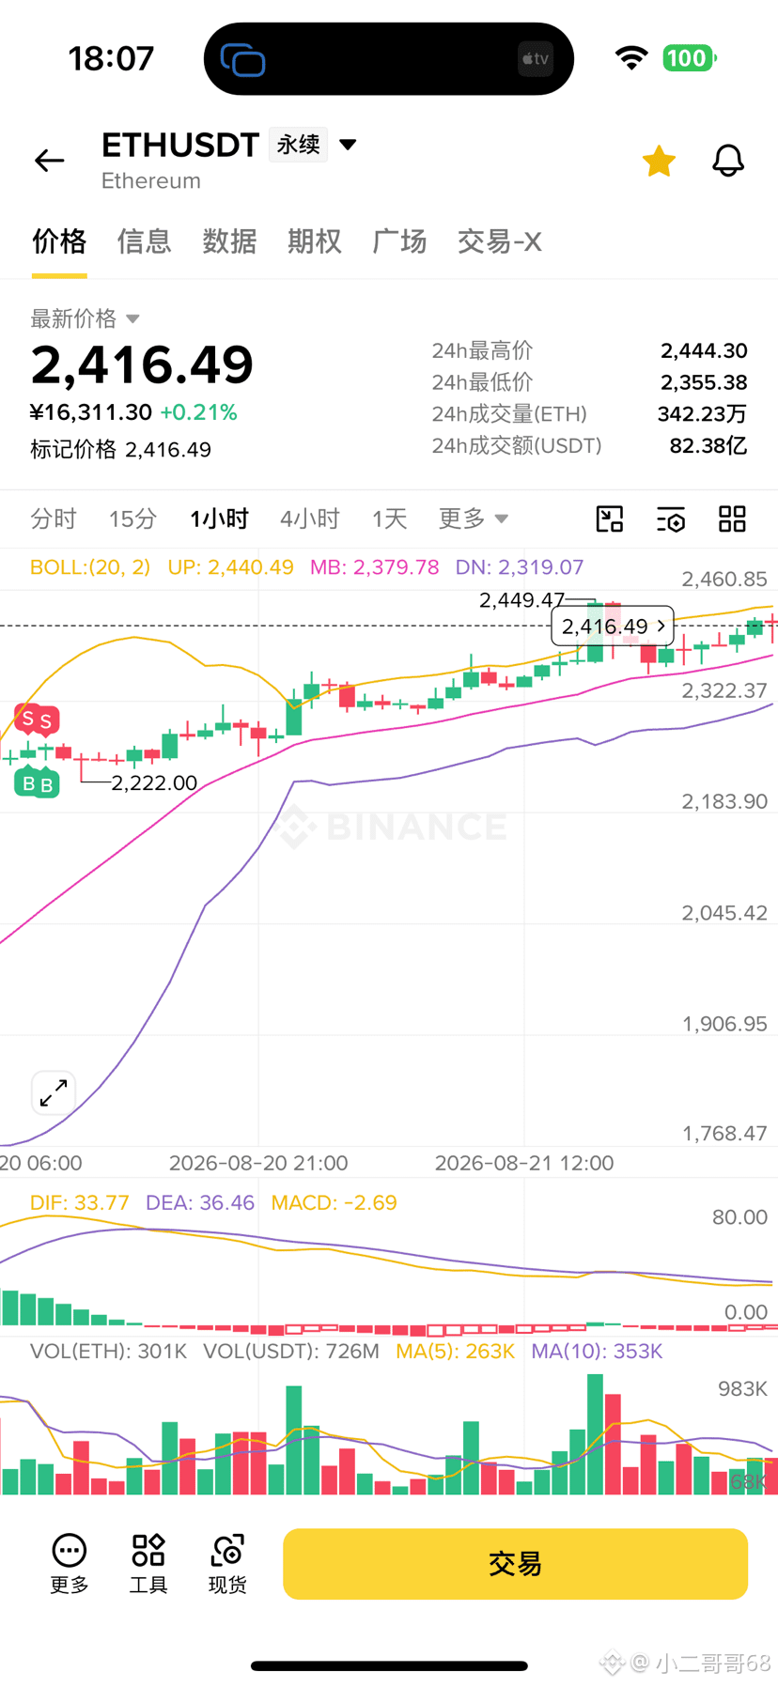Tap the 永续 contract badge
This screenshot has width=778, height=1687.
298,145
